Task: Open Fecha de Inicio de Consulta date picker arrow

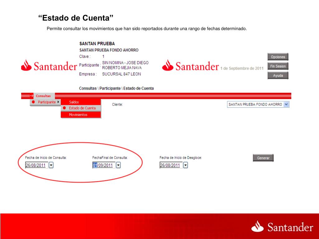Action: (51, 165)
